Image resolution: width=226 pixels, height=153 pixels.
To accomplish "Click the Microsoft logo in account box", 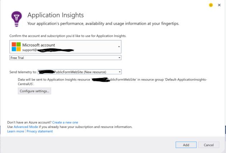I will 16,47.
